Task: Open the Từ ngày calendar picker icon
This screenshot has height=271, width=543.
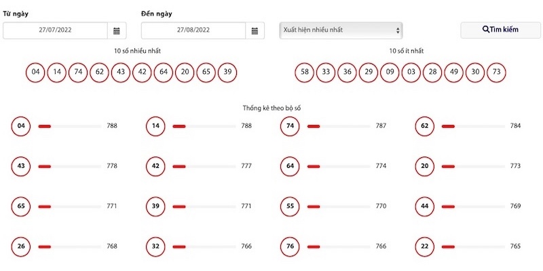Action: click(117, 30)
